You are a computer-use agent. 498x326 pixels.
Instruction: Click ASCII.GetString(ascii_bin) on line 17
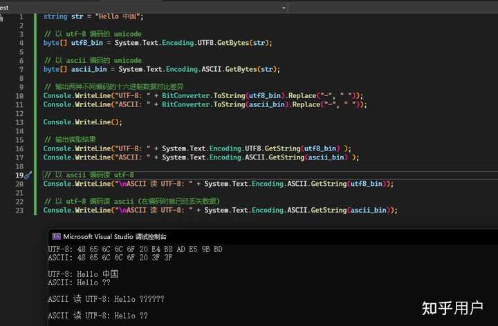(x=296, y=157)
